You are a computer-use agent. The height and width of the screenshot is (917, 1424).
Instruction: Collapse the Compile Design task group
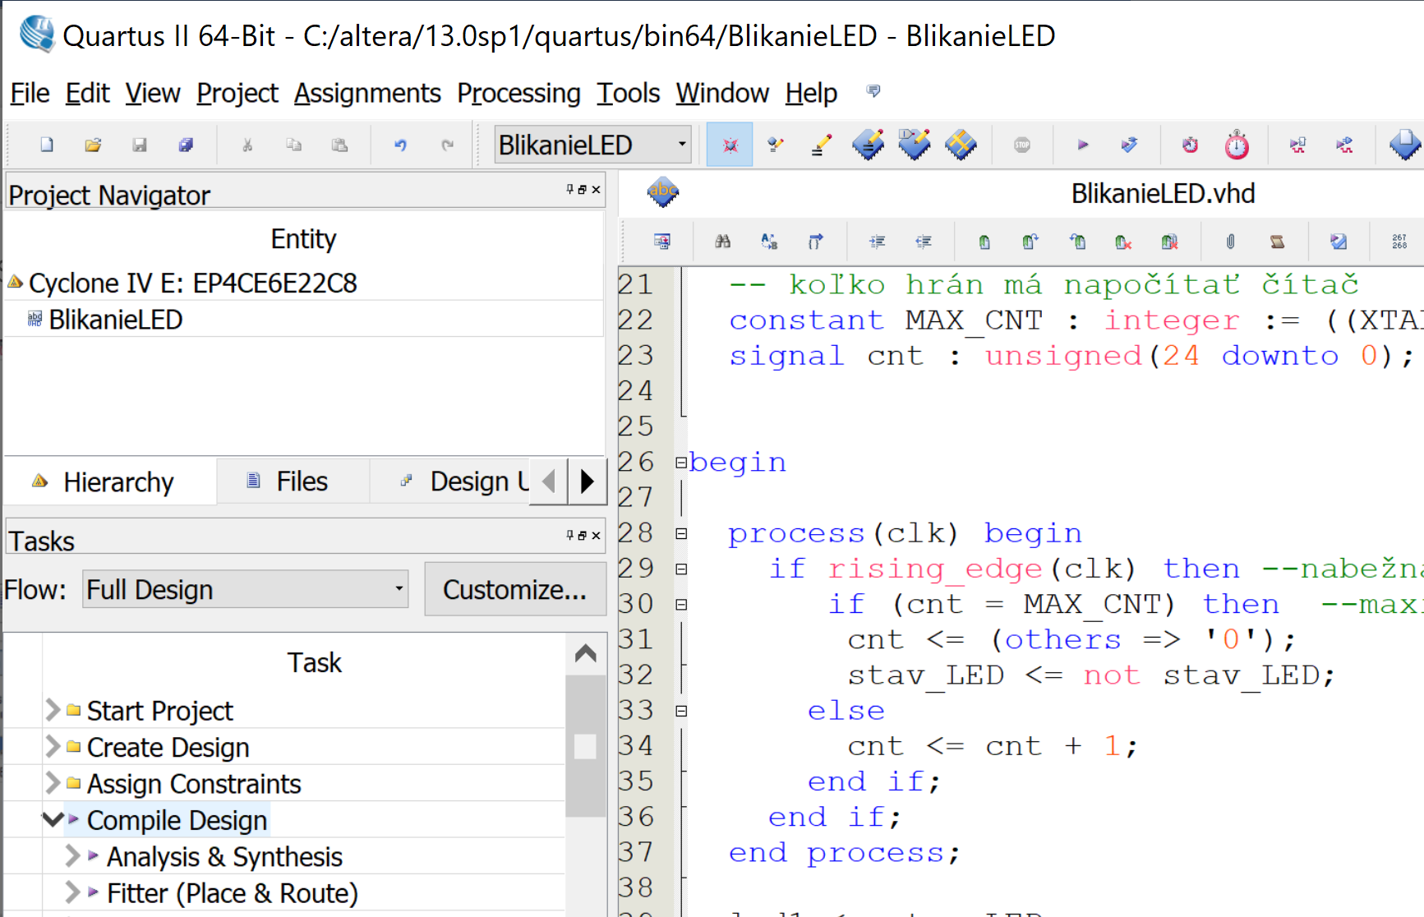[x=53, y=820]
